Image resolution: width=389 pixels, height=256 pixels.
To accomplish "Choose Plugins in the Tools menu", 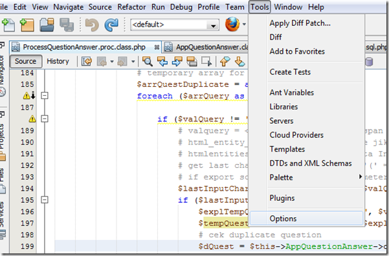I will [x=307, y=198].
